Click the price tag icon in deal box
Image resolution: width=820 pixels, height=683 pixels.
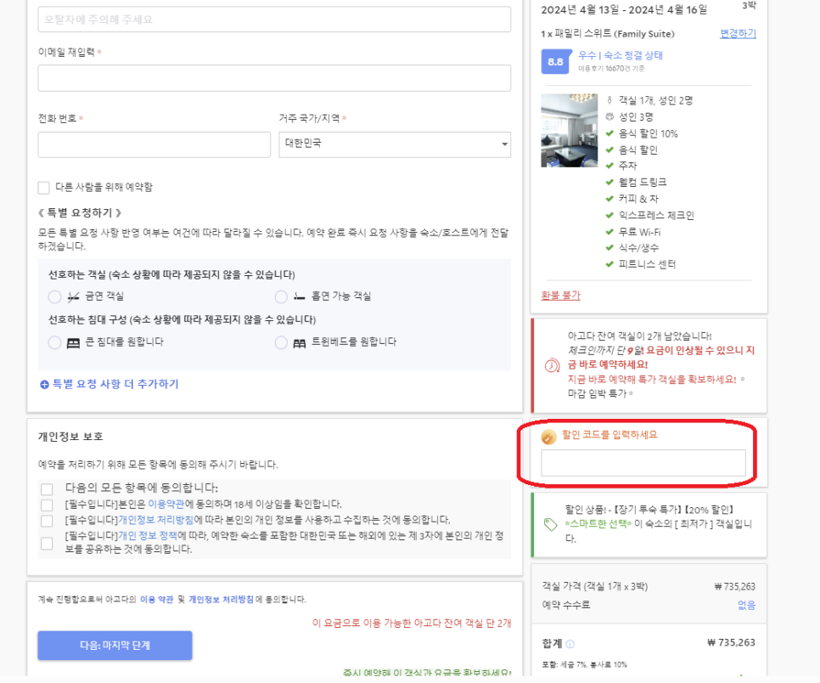(550, 524)
